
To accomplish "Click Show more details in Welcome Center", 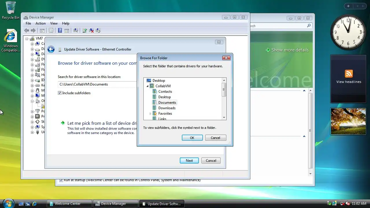I will tap(287, 50).
